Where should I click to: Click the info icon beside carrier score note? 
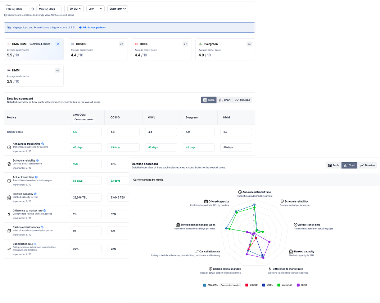pyautogui.click(x=5, y=15)
